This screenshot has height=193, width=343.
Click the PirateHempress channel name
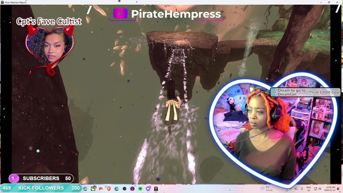tap(176, 14)
